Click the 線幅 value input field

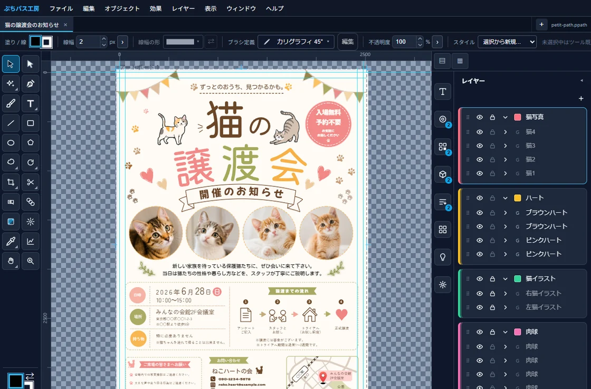[89, 42]
